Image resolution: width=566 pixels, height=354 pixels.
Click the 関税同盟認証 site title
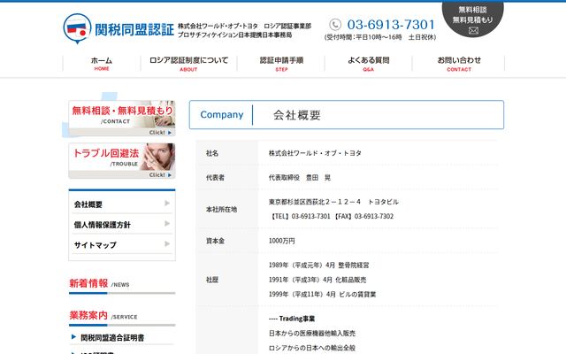click(134, 29)
